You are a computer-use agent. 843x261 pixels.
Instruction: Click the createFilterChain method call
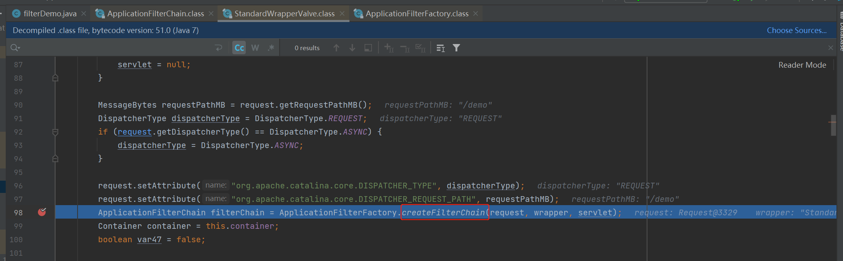point(443,212)
